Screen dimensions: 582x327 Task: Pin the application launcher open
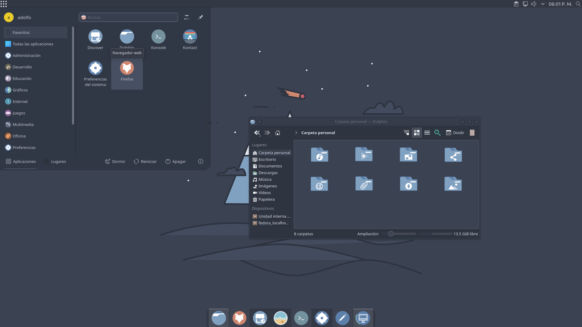point(200,17)
